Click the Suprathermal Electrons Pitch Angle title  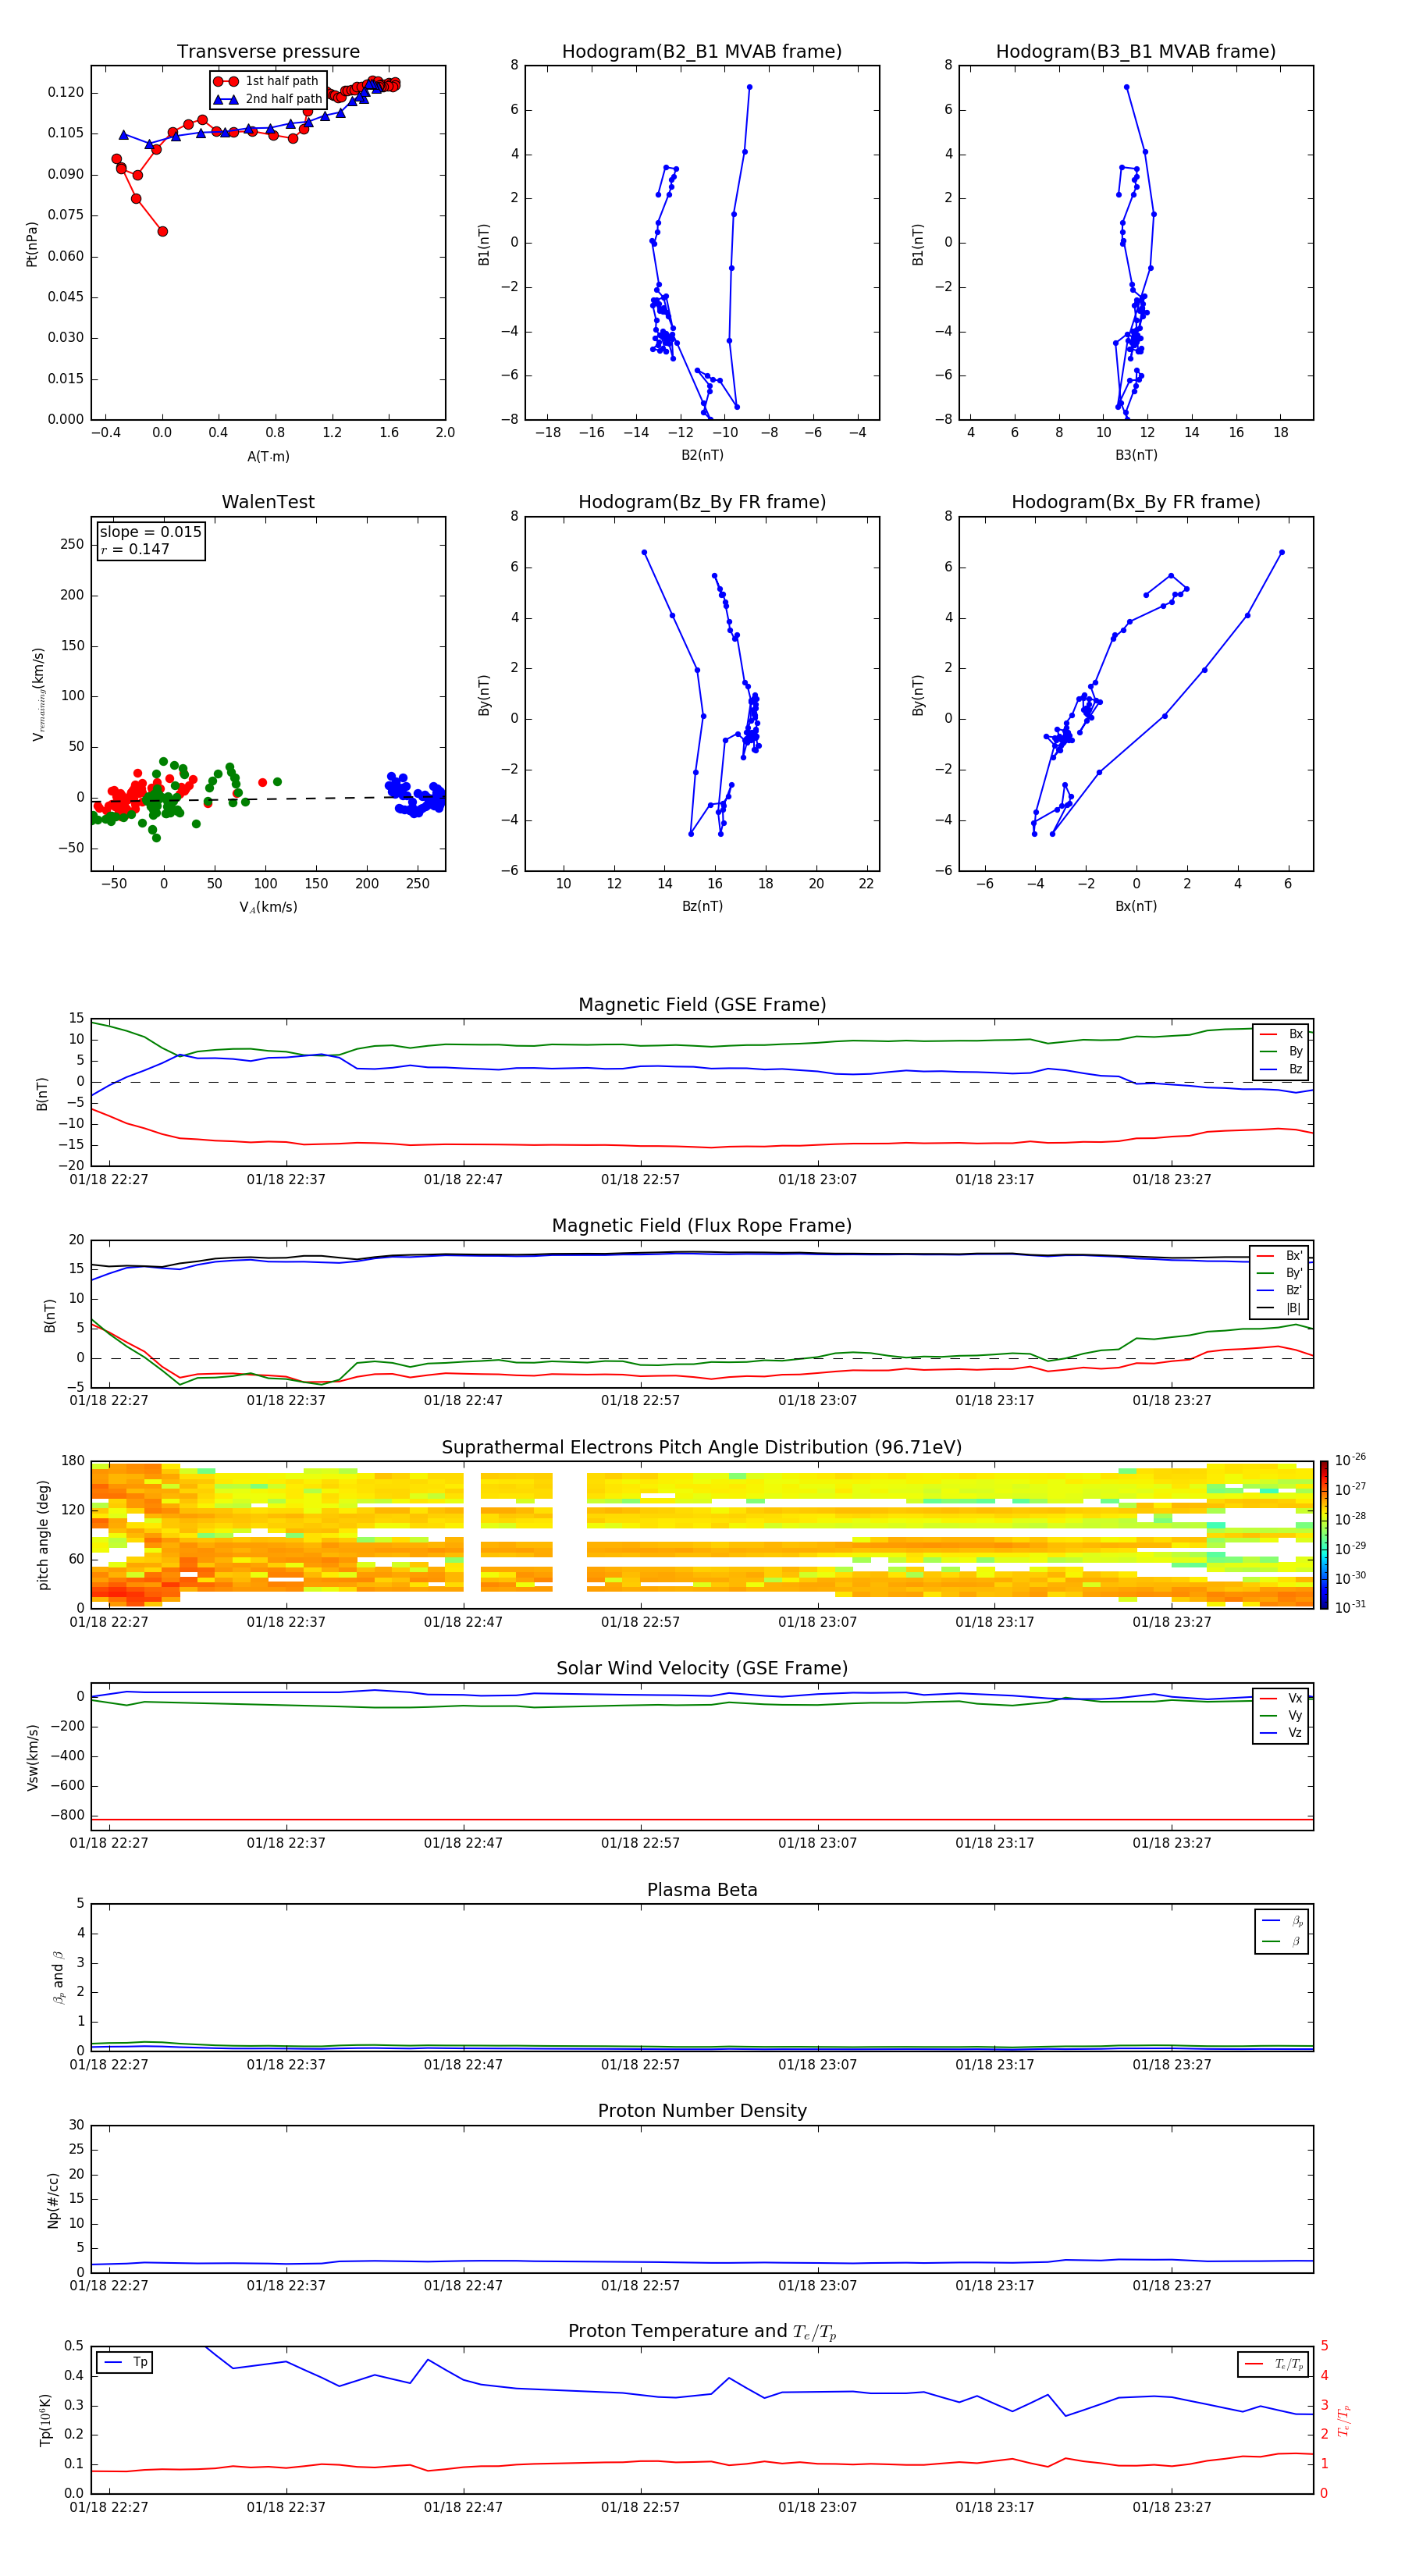[x=702, y=1447]
